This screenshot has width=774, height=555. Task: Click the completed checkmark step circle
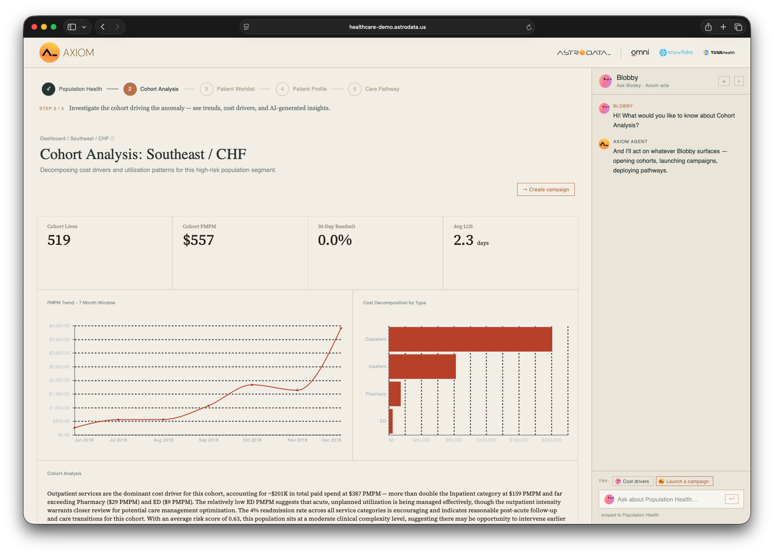49,89
